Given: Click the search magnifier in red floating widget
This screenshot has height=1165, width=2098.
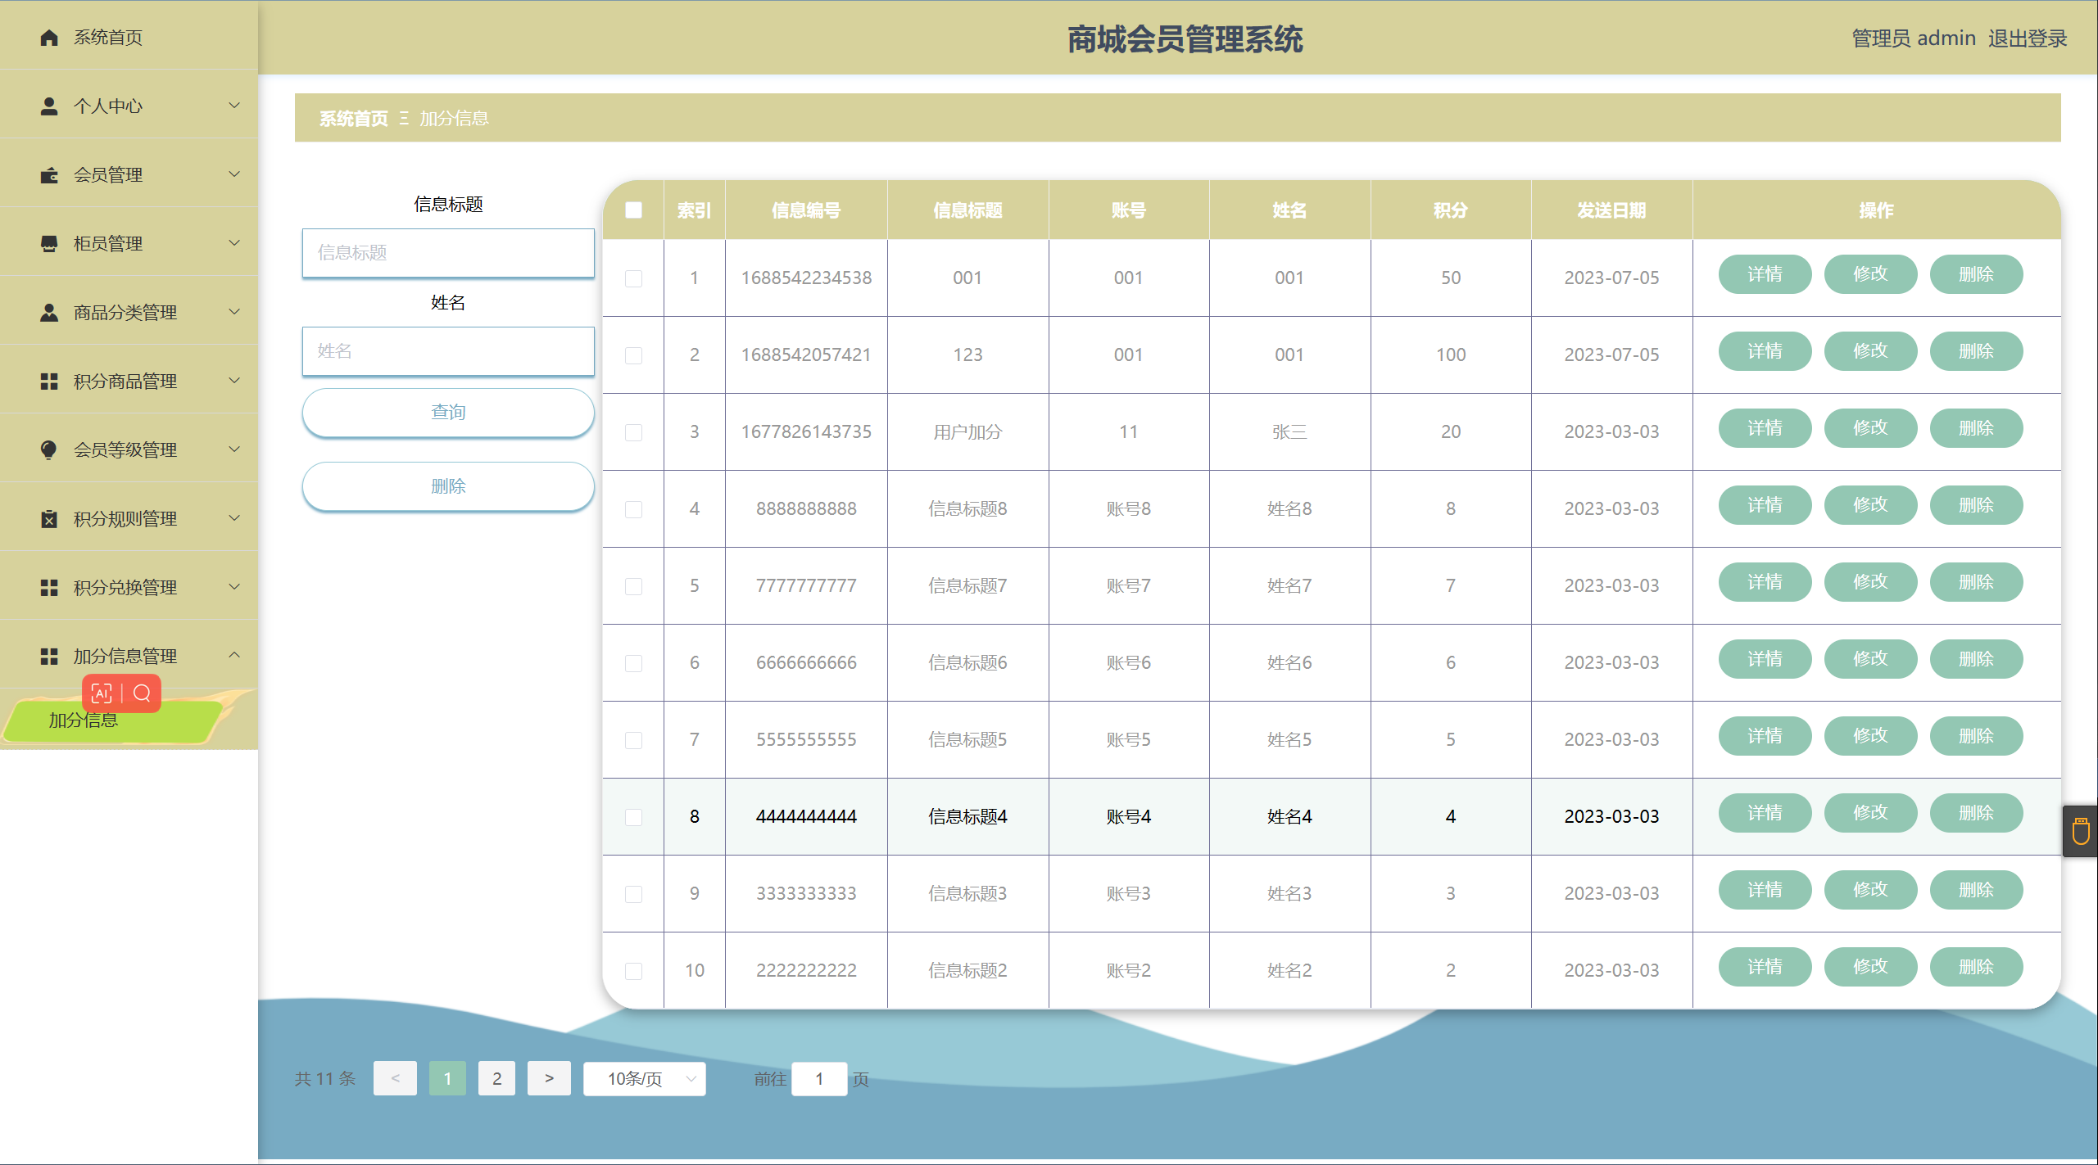Looking at the screenshot, I should coord(142,694).
